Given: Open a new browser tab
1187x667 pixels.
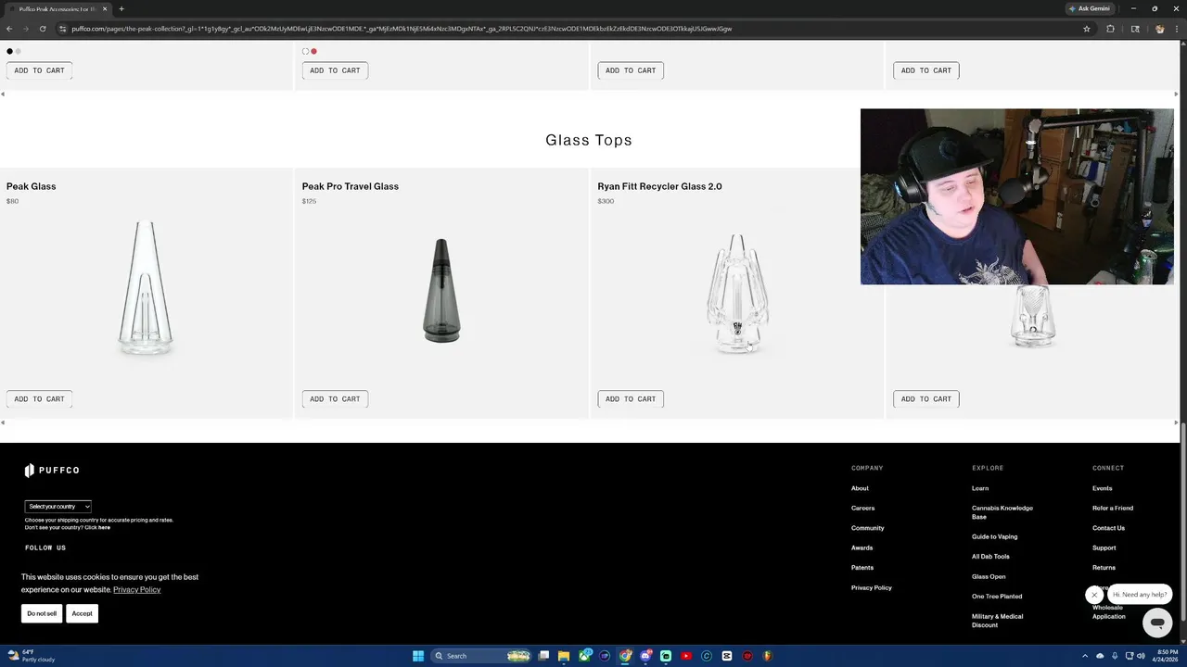Looking at the screenshot, I should click(121, 8).
